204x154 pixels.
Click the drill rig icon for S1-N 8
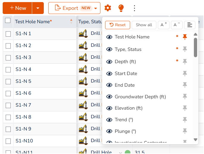(83, 117)
